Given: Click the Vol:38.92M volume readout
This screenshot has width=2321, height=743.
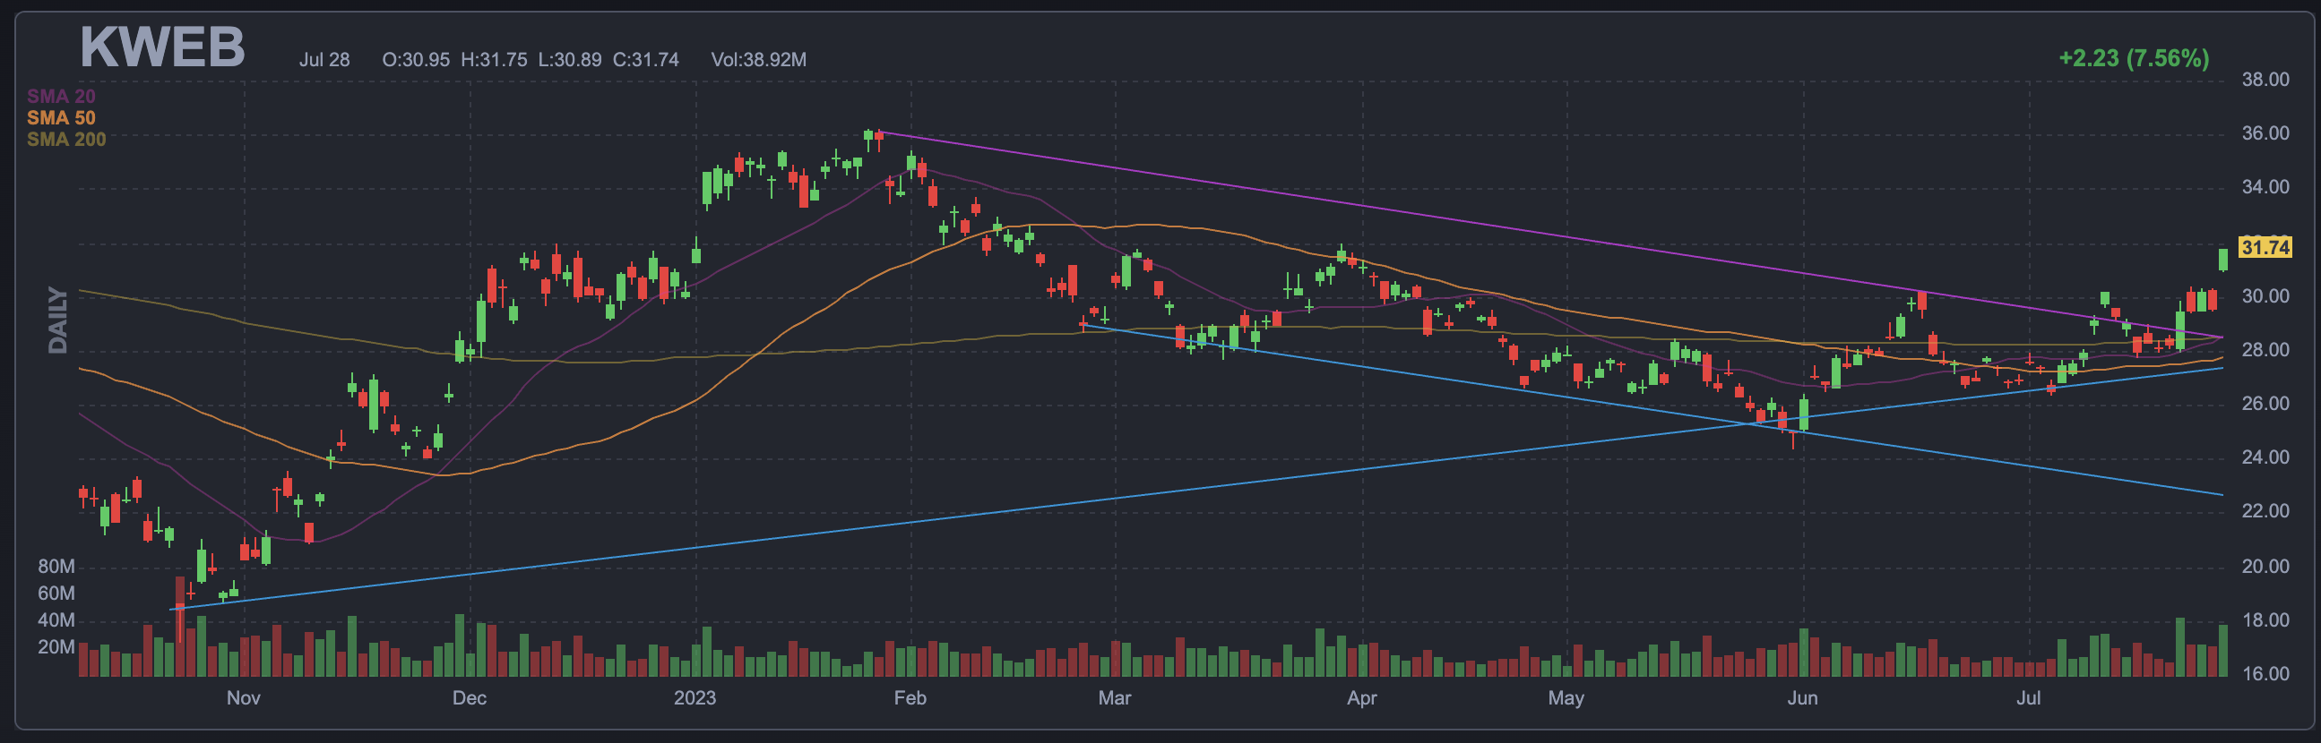Looking at the screenshot, I should 758,59.
